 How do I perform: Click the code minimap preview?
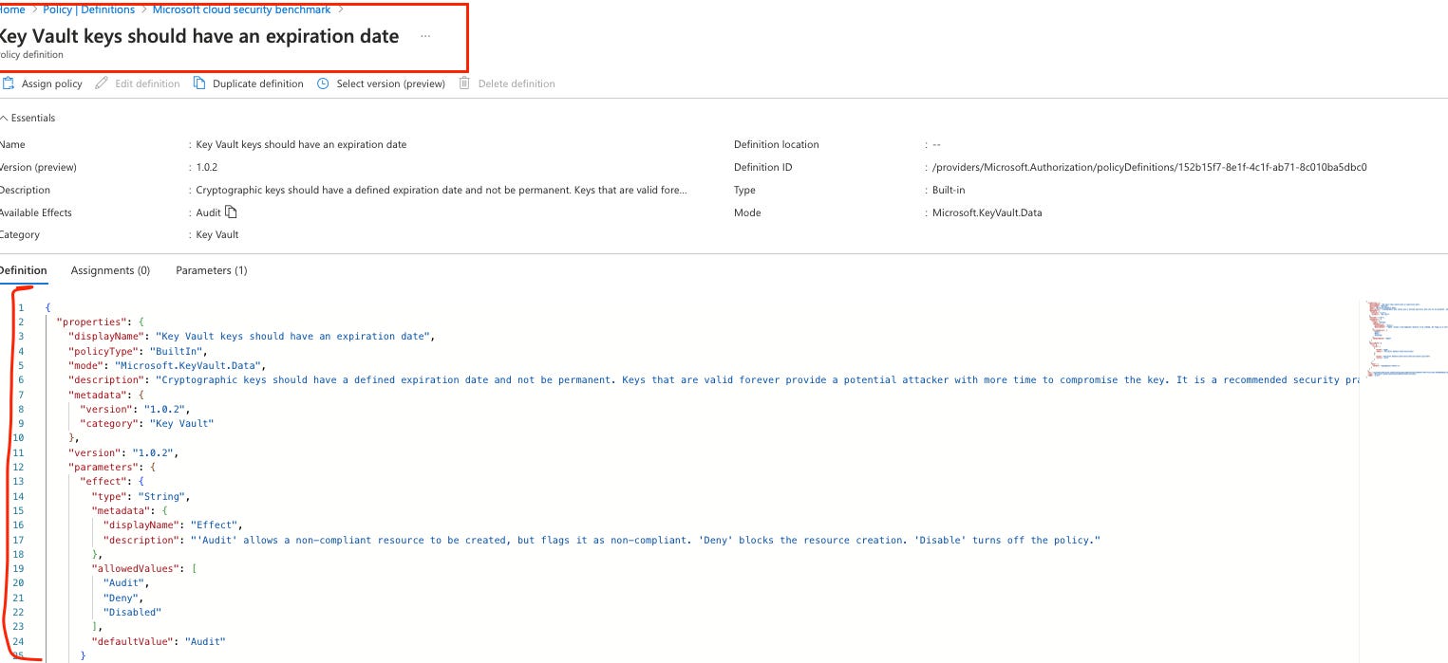pos(1404,340)
